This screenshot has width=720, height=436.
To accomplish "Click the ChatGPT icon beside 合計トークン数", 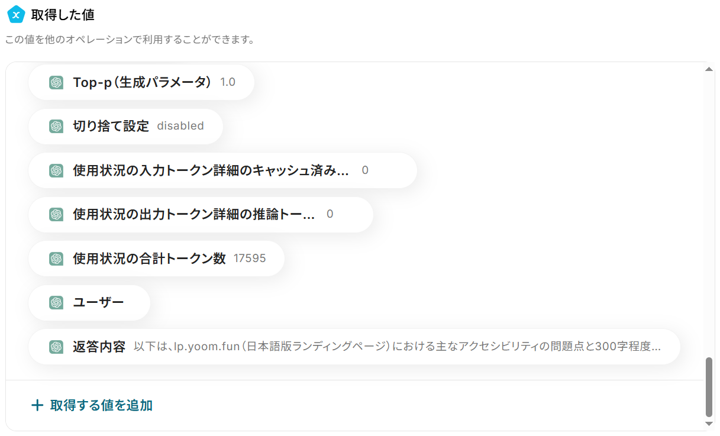I will coord(56,259).
